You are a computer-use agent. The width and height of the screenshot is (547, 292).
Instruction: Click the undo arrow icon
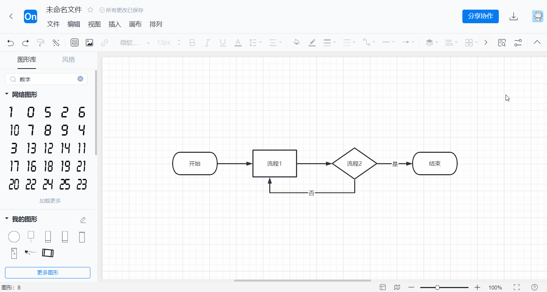pyautogui.click(x=10, y=43)
